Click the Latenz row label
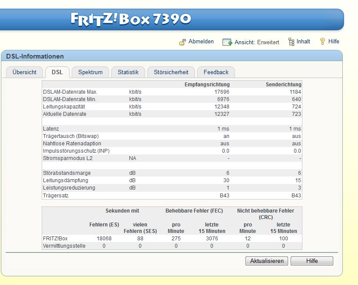The height and width of the screenshot is (285, 358). click(x=51, y=128)
